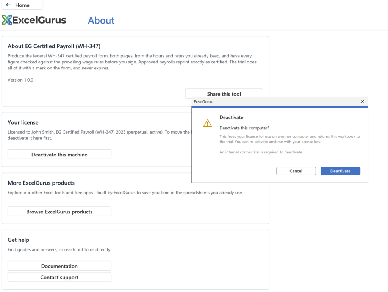Close the ExcelGurus dialog with X

tap(362, 102)
